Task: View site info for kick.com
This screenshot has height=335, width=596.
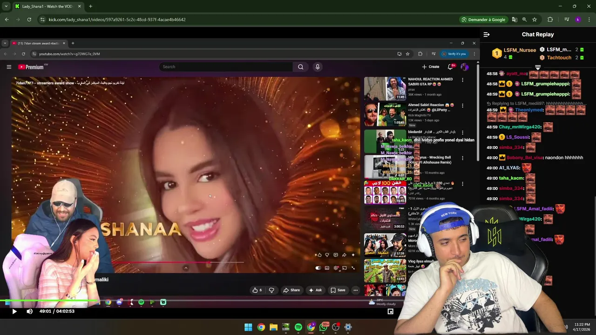Action: pos(42,20)
